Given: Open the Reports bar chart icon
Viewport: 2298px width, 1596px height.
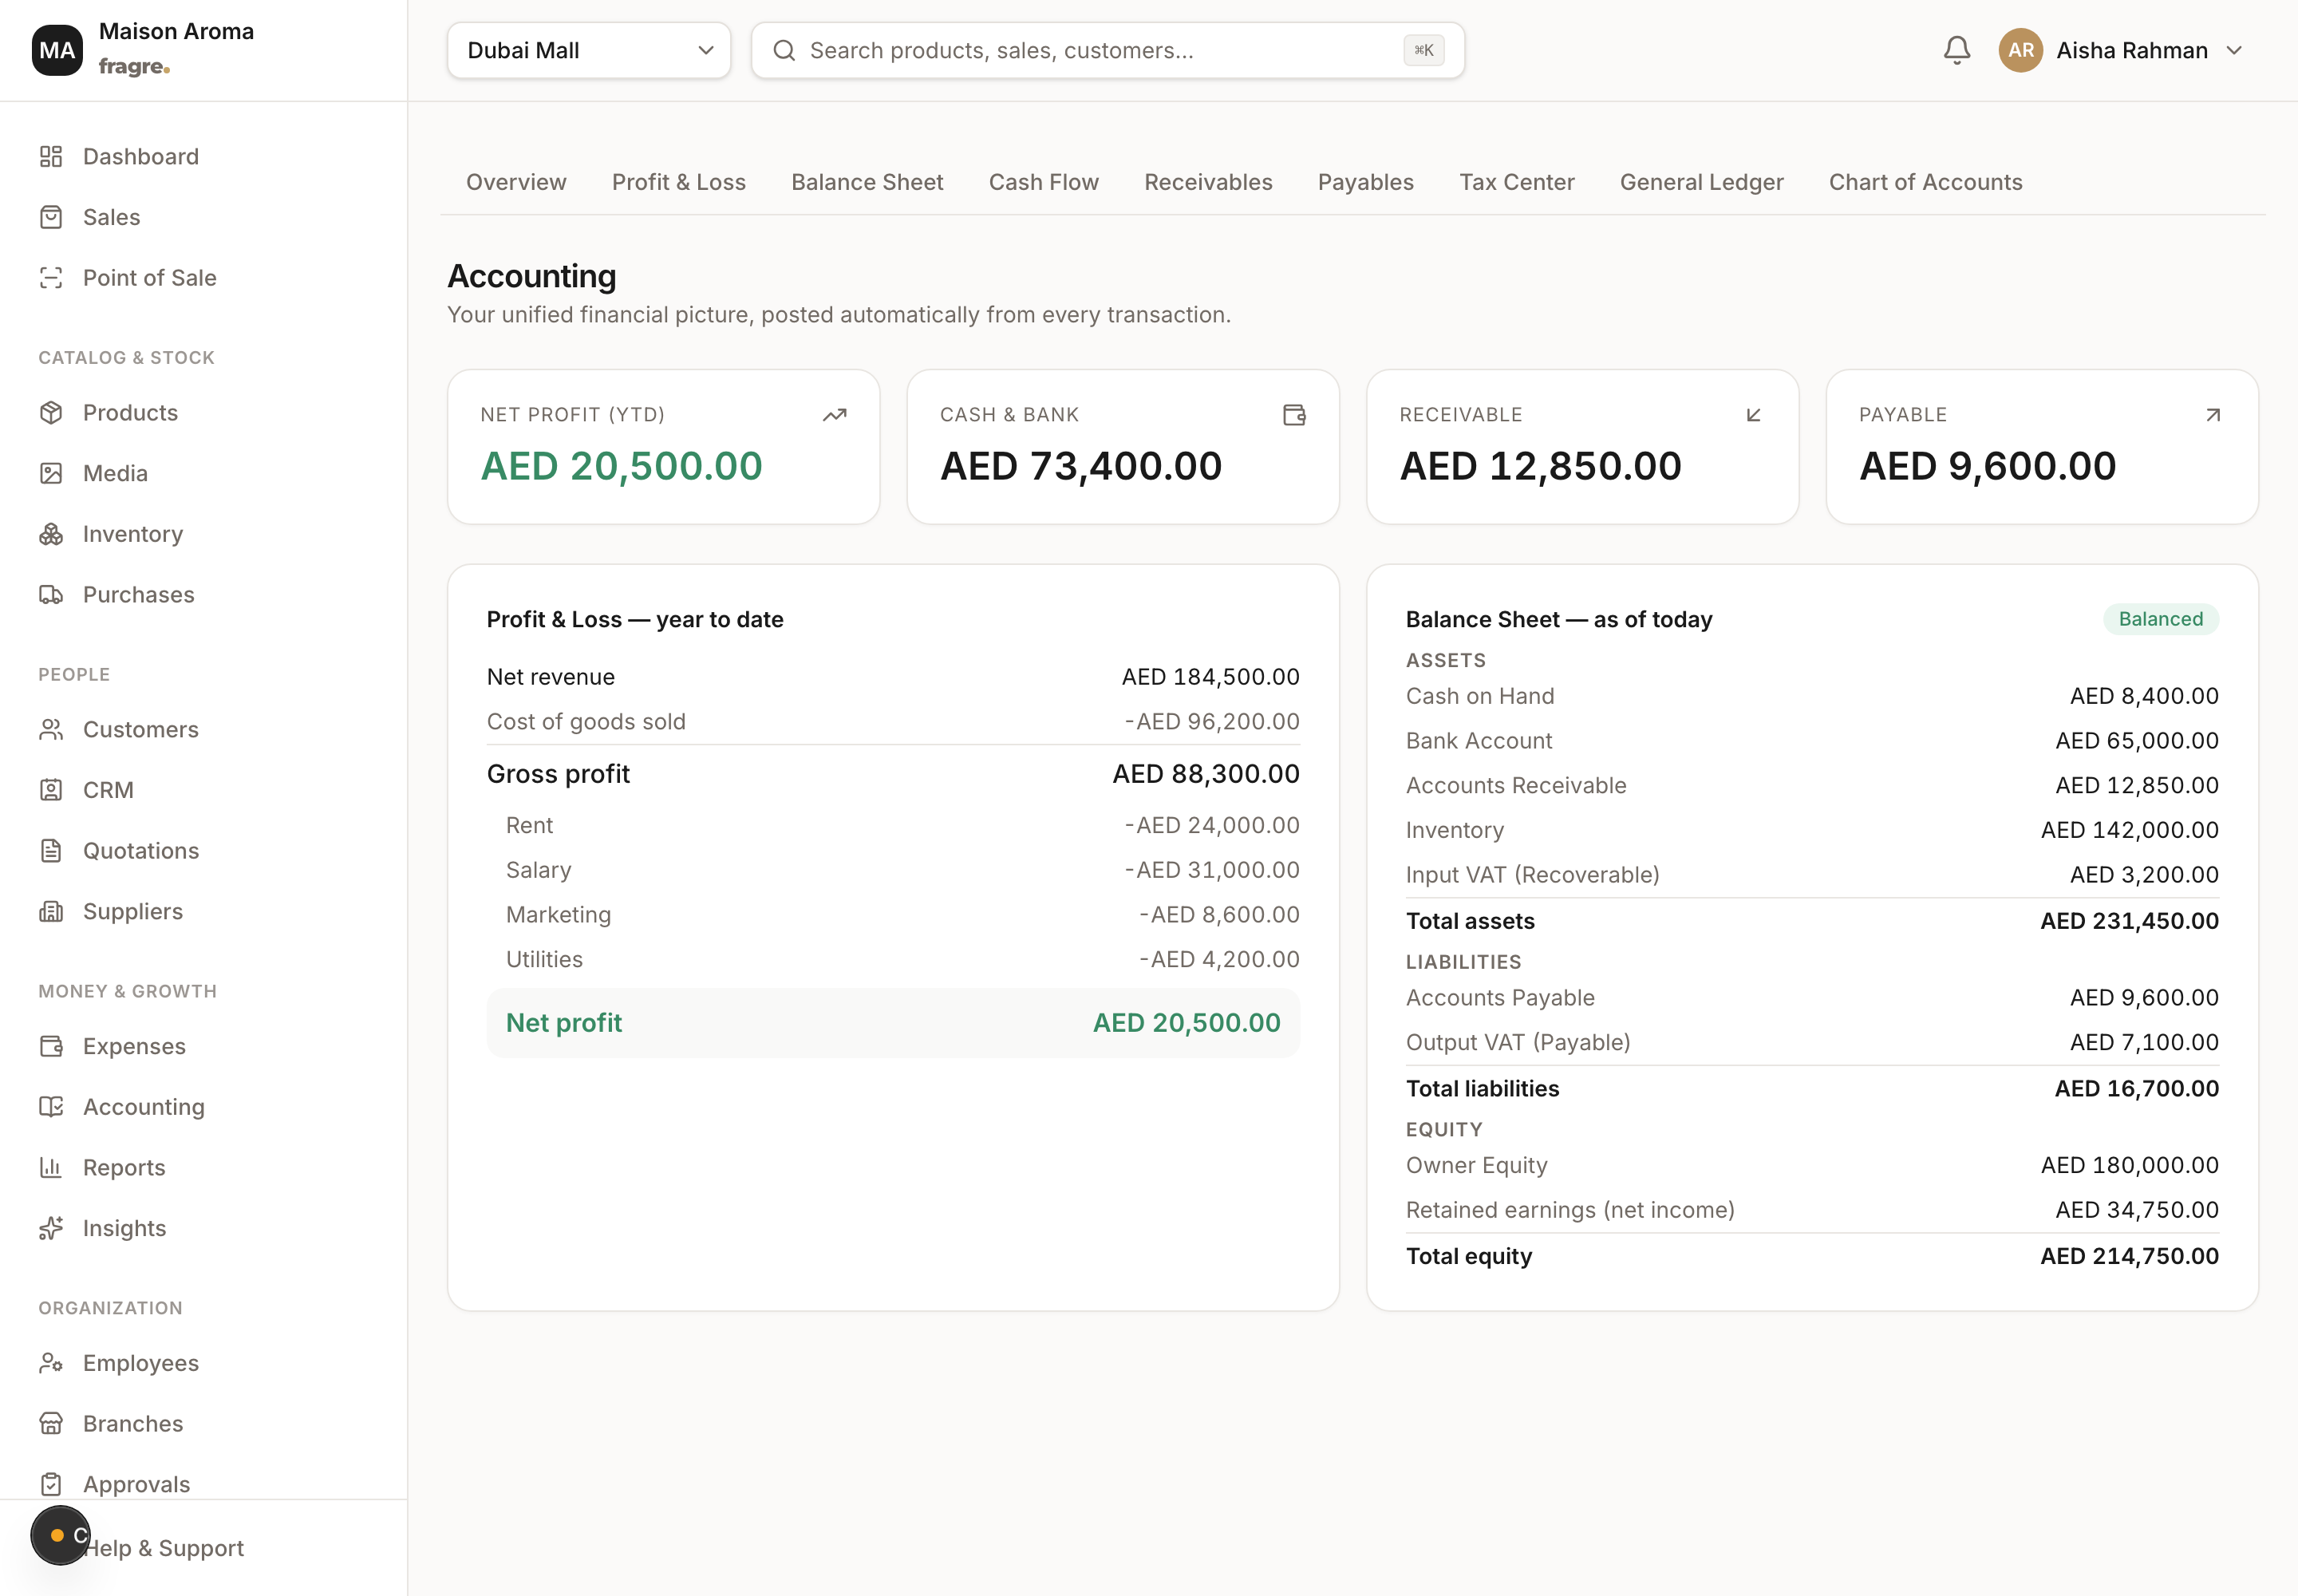Looking at the screenshot, I should click(x=51, y=1167).
